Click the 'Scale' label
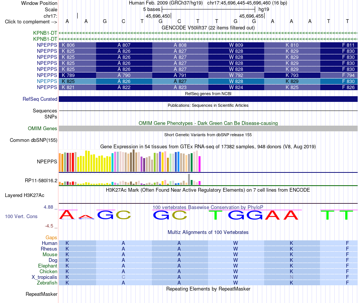This screenshot has height=303, width=358. point(51,9)
